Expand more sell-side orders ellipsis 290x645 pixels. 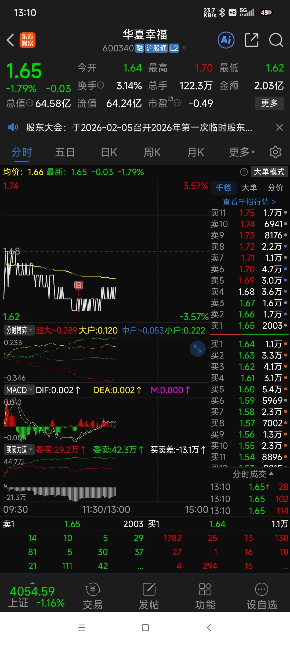(x=140, y=566)
